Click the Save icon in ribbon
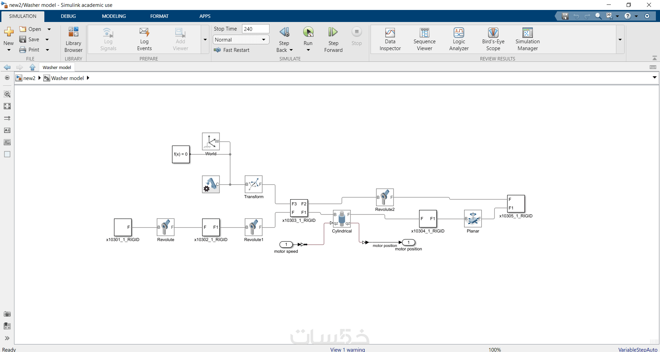Image resolution: width=660 pixels, height=352 pixels. (x=23, y=39)
